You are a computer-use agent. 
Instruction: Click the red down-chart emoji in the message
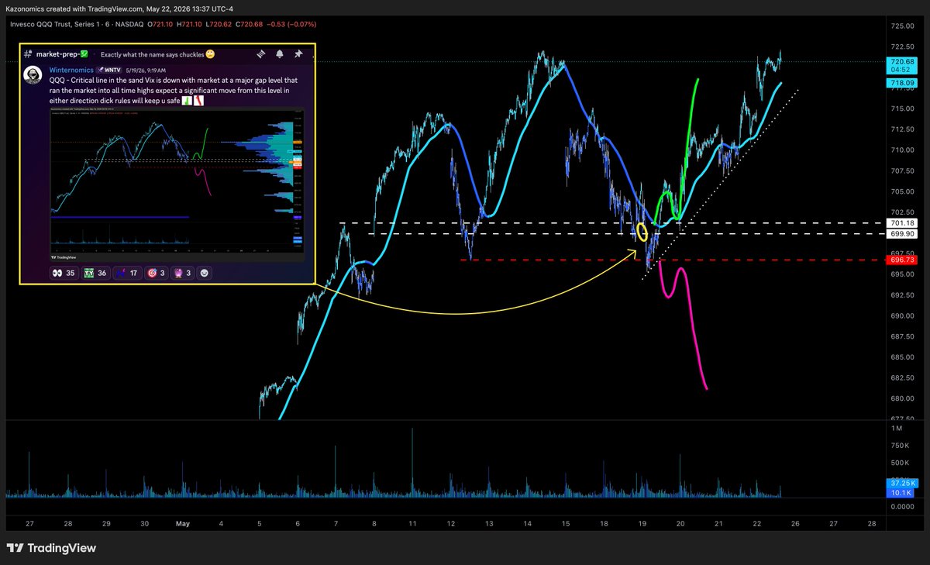coord(198,99)
